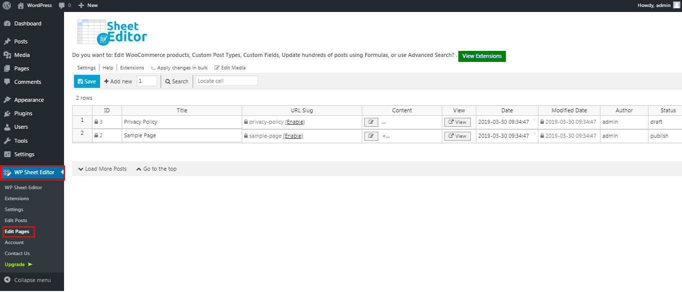
Task: Click the sidebar Settings sliders icon
Action: click(7, 154)
